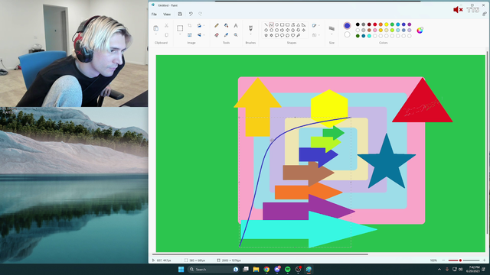Screen dimensions: 490x275
Task: Expand the Brushes dropdown arrow
Action: click(x=250, y=34)
